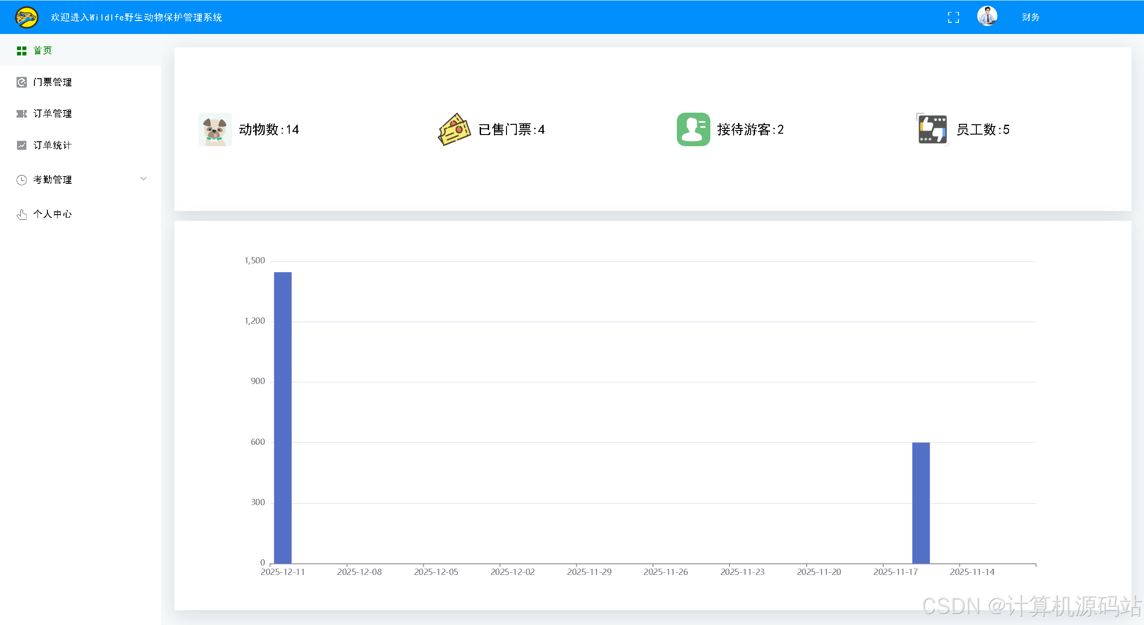
Task: Click the thumbs up-down staff icon
Action: pyautogui.click(x=933, y=130)
